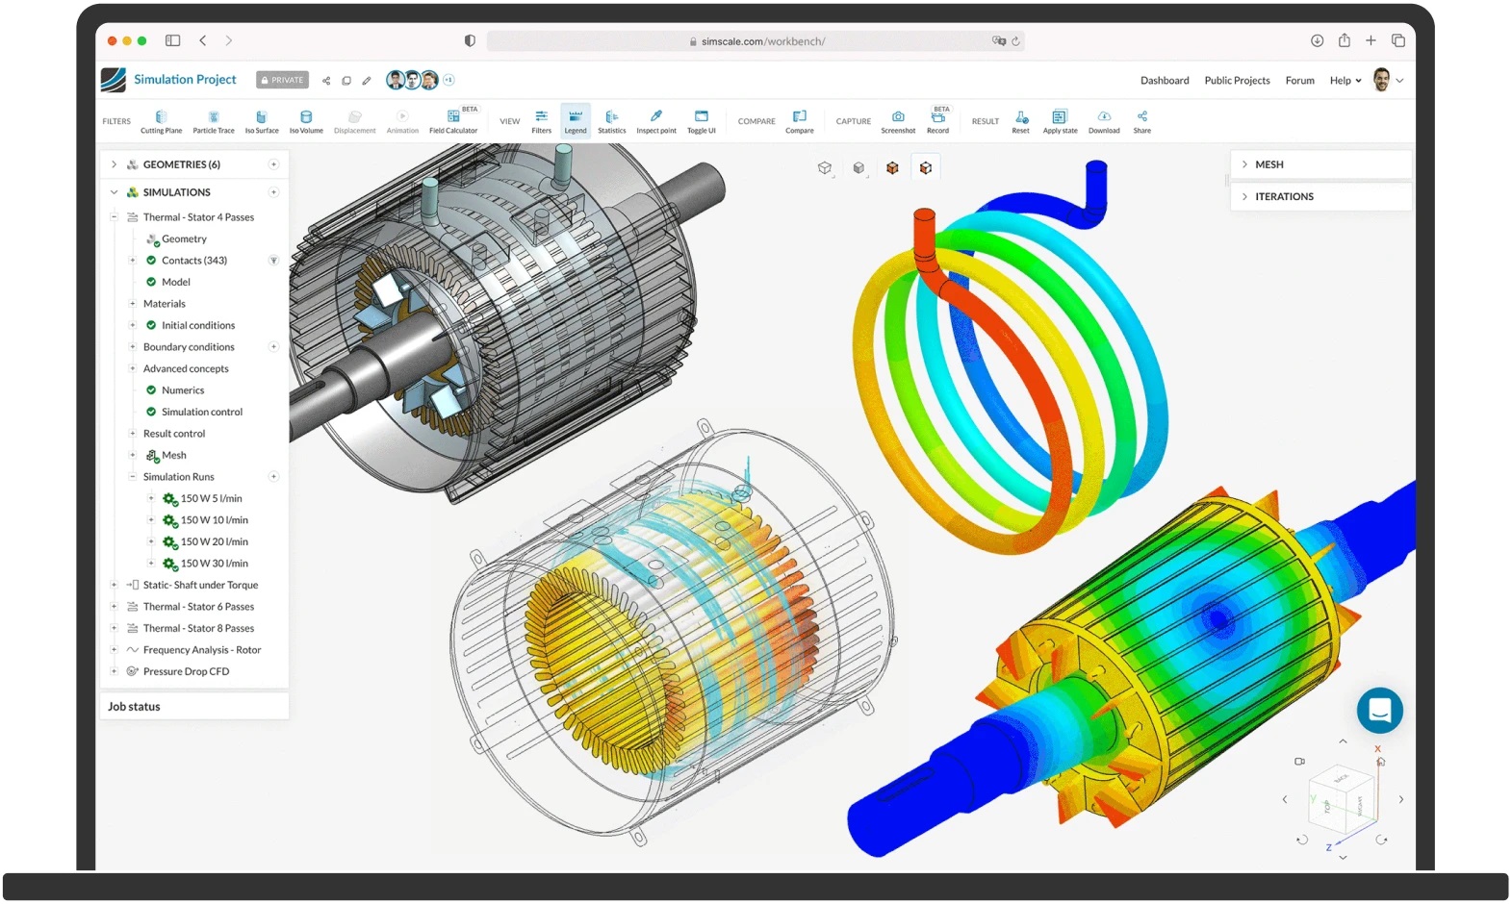Image resolution: width=1512 pixels, height=904 pixels.
Task: Expand the ITERATIONS panel
Action: (1283, 196)
